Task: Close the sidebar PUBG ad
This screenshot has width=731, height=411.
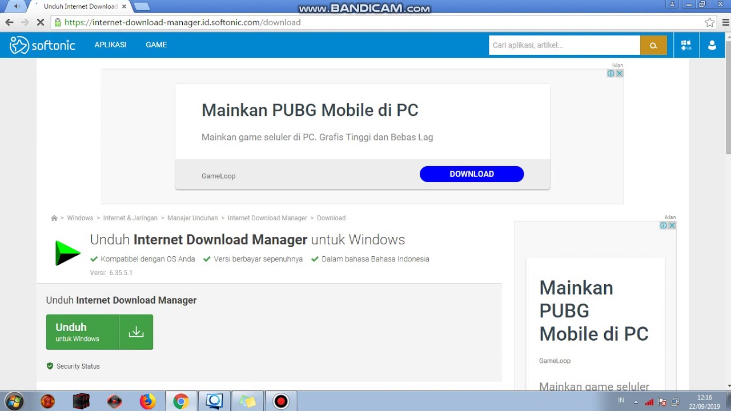Action: point(672,225)
